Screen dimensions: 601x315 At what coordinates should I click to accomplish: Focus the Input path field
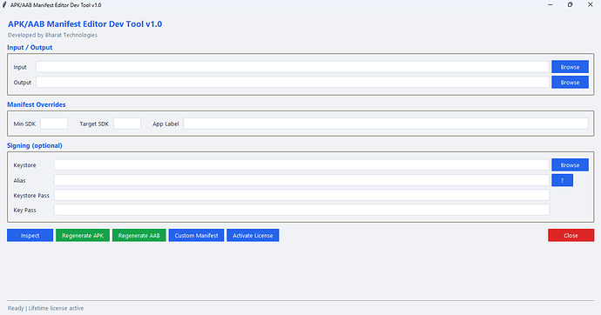pyautogui.click(x=293, y=67)
